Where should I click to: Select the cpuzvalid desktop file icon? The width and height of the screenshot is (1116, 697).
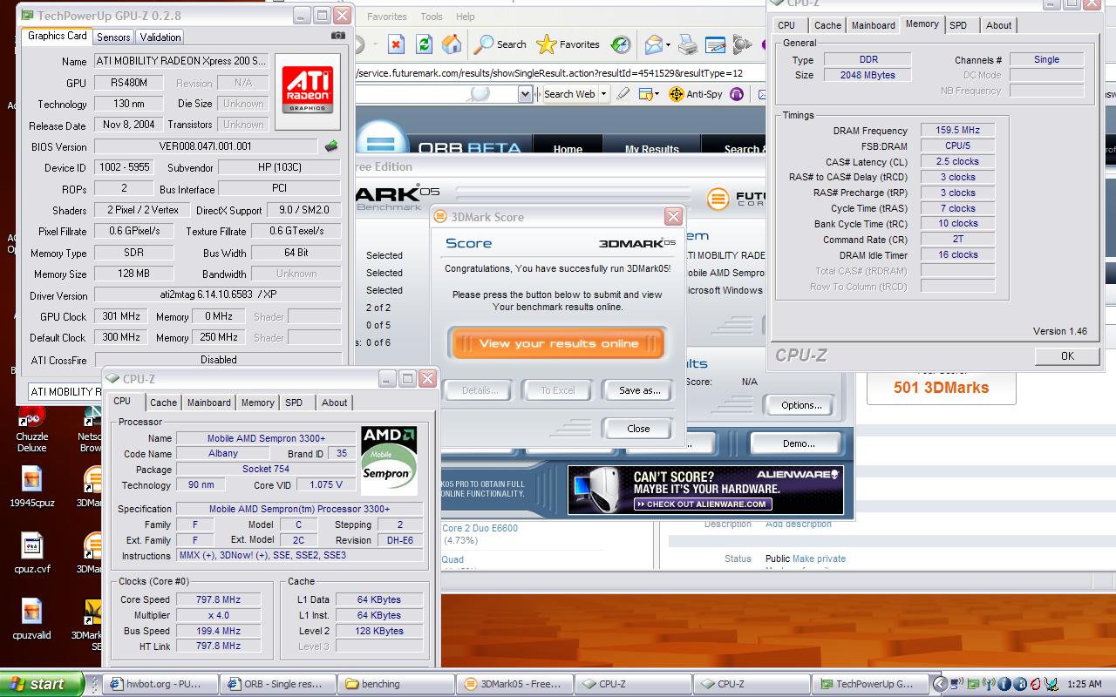tap(32, 619)
